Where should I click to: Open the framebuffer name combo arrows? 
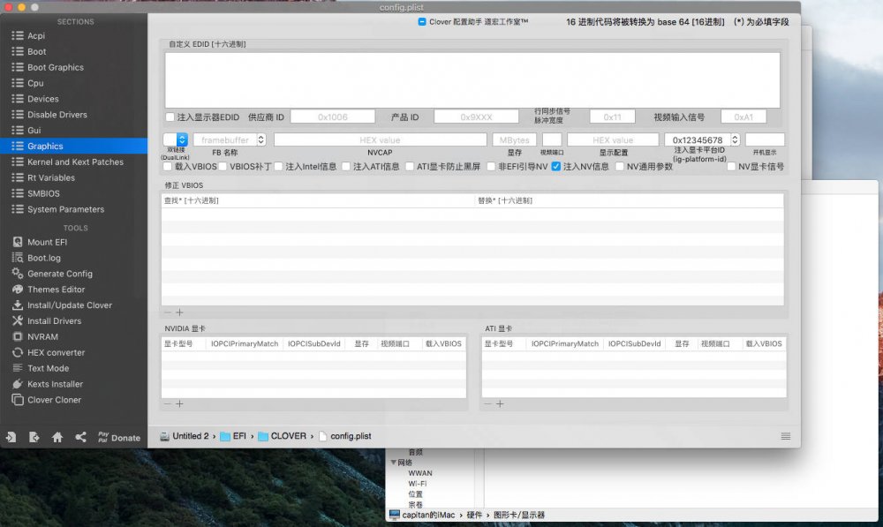click(x=260, y=139)
